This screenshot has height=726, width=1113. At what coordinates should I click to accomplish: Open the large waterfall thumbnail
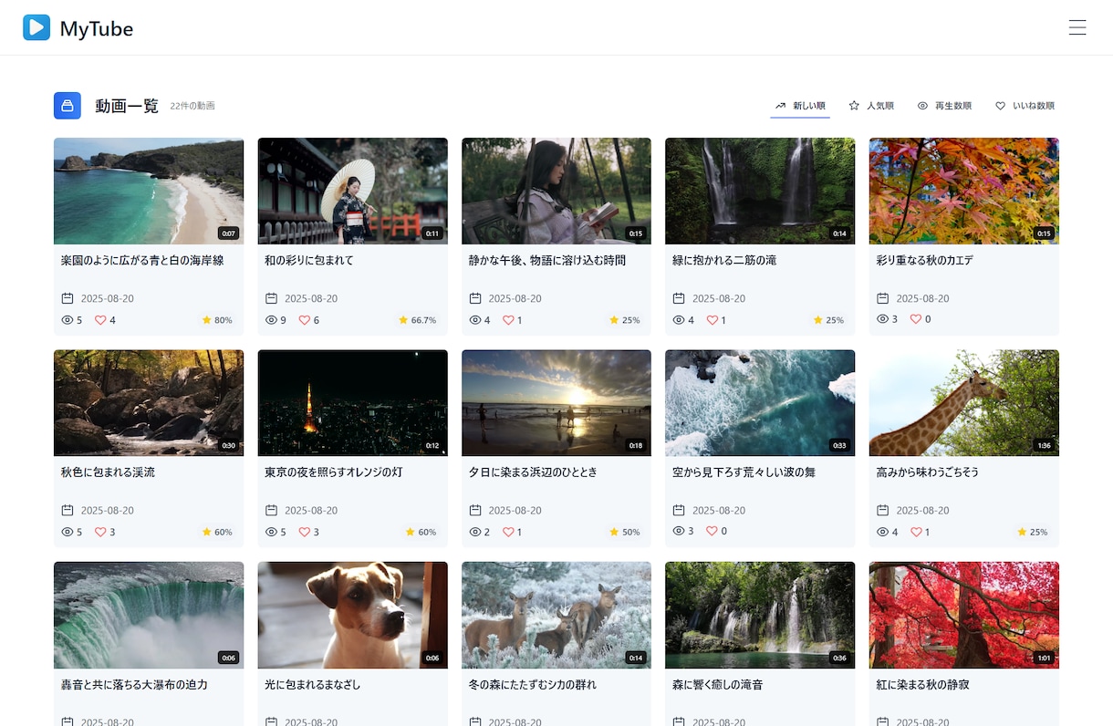(x=149, y=615)
